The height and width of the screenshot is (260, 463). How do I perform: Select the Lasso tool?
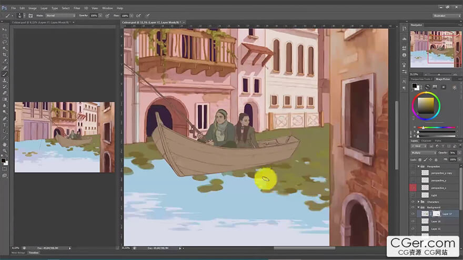[5, 42]
